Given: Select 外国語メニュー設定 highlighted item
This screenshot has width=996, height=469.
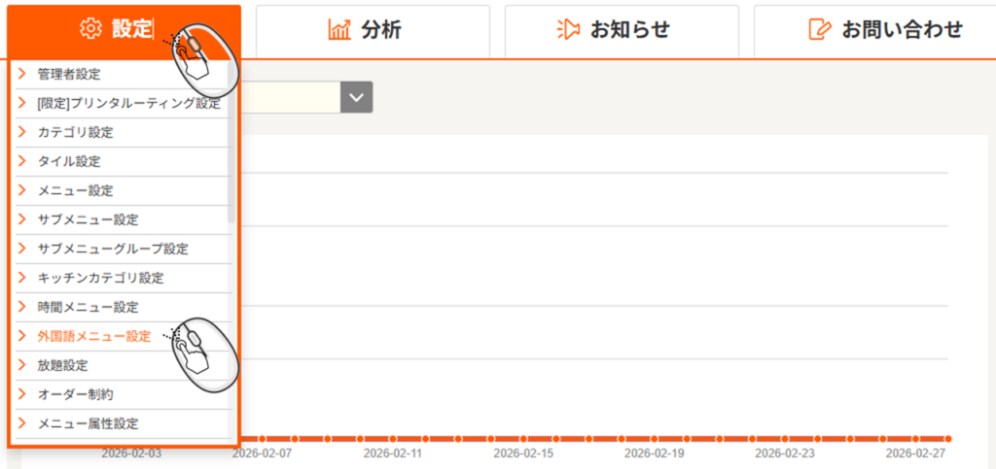Looking at the screenshot, I should click(x=93, y=336).
